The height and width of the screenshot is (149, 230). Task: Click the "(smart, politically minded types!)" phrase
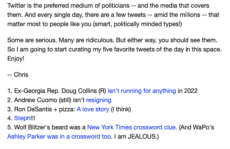click(137, 24)
